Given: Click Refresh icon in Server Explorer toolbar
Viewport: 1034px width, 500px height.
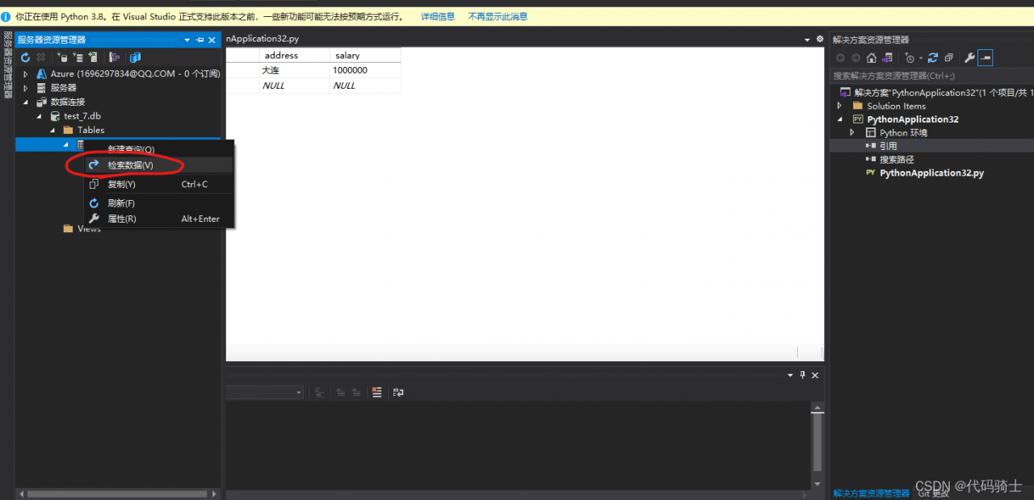Looking at the screenshot, I should point(25,57).
